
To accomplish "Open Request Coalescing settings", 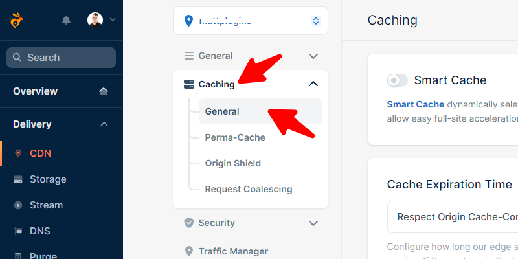I will 249,189.
